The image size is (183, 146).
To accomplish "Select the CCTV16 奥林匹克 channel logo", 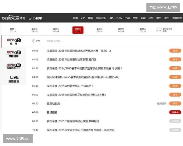I will point(14,67).
